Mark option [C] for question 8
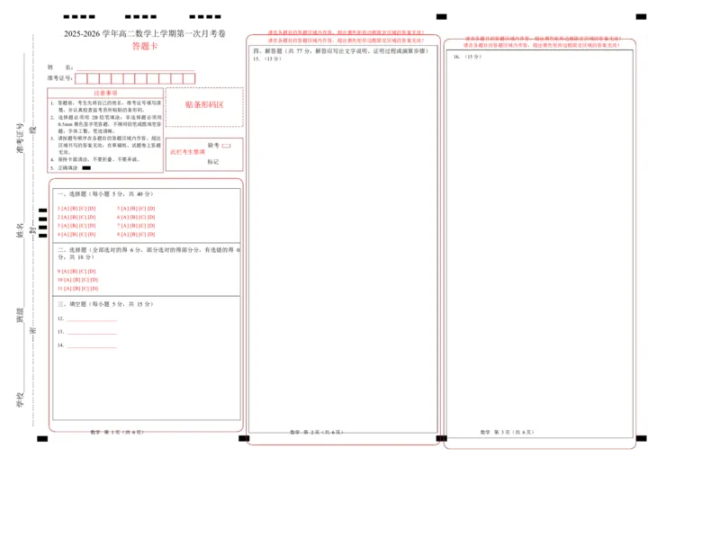 141,234
